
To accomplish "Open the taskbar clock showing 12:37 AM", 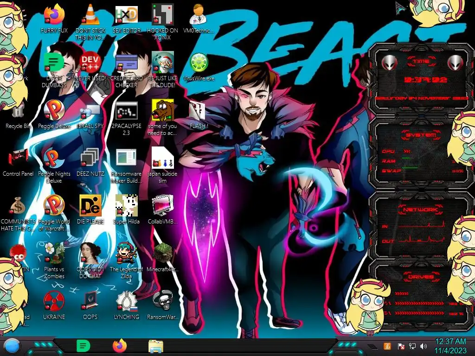I will tap(450, 346).
